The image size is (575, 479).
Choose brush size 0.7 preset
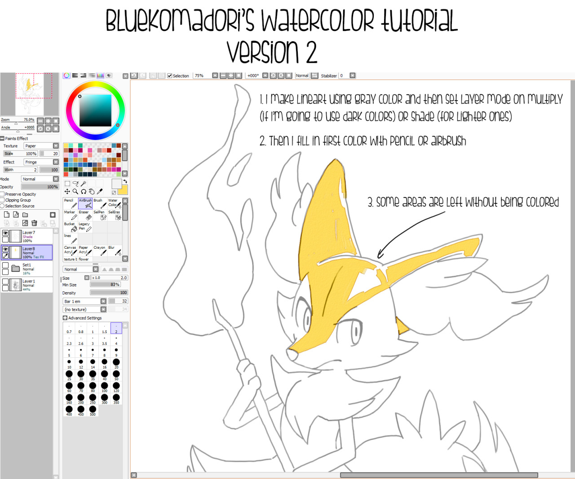(x=69, y=328)
